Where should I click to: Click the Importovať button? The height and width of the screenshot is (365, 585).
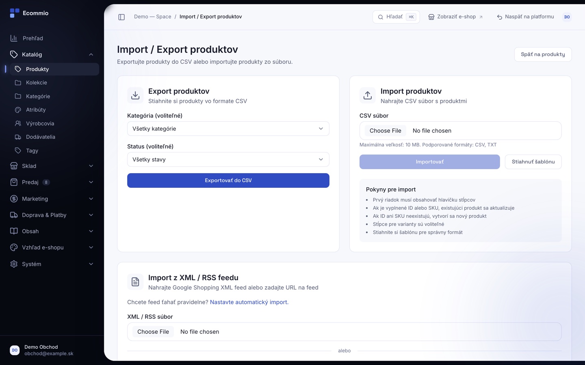430,162
